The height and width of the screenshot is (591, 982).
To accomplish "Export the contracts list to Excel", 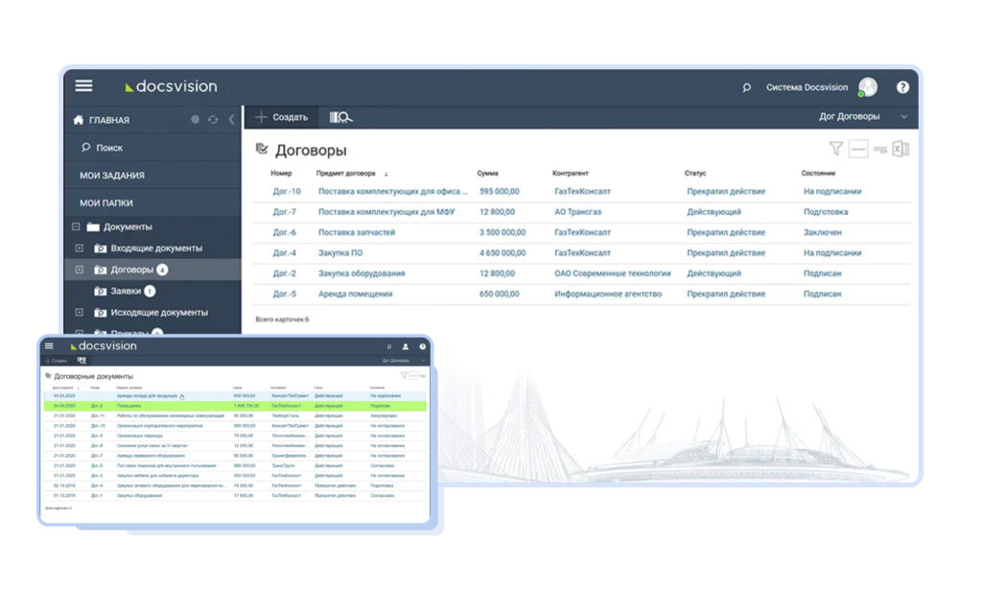I will (899, 151).
